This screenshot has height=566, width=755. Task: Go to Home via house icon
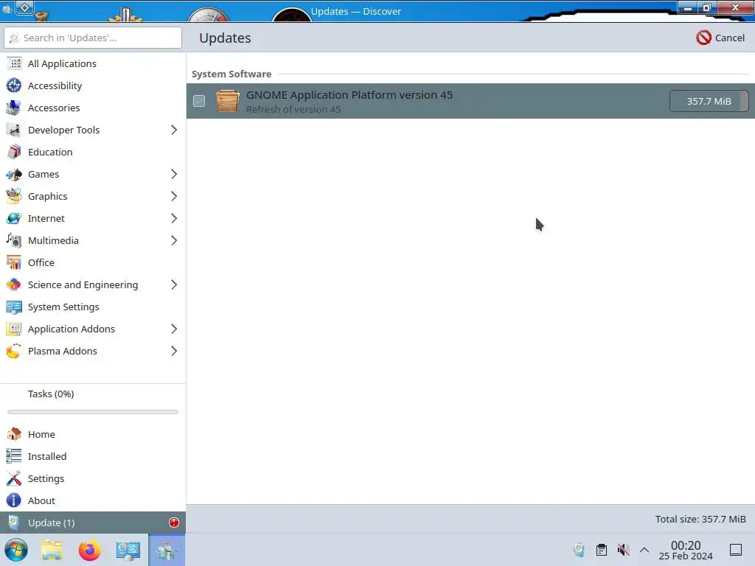pyautogui.click(x=14, y=434)
